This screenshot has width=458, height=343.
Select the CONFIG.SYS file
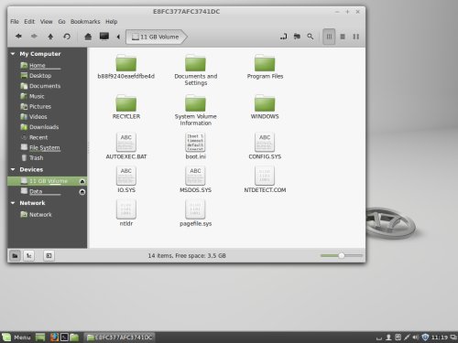click(265, 146)
